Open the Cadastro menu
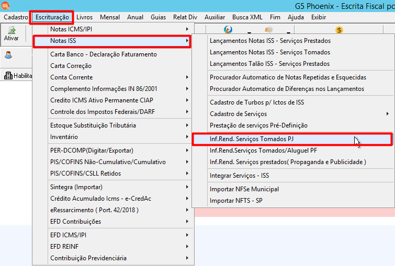Screen dimensions: 395x266 click(16, 17)
